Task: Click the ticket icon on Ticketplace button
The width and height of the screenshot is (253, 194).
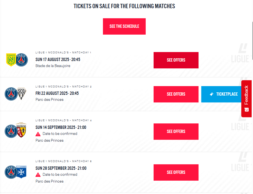Action: tap(212, 94)
